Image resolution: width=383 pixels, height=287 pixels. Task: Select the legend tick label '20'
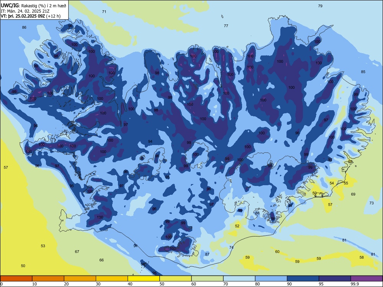tap(66, 284)
